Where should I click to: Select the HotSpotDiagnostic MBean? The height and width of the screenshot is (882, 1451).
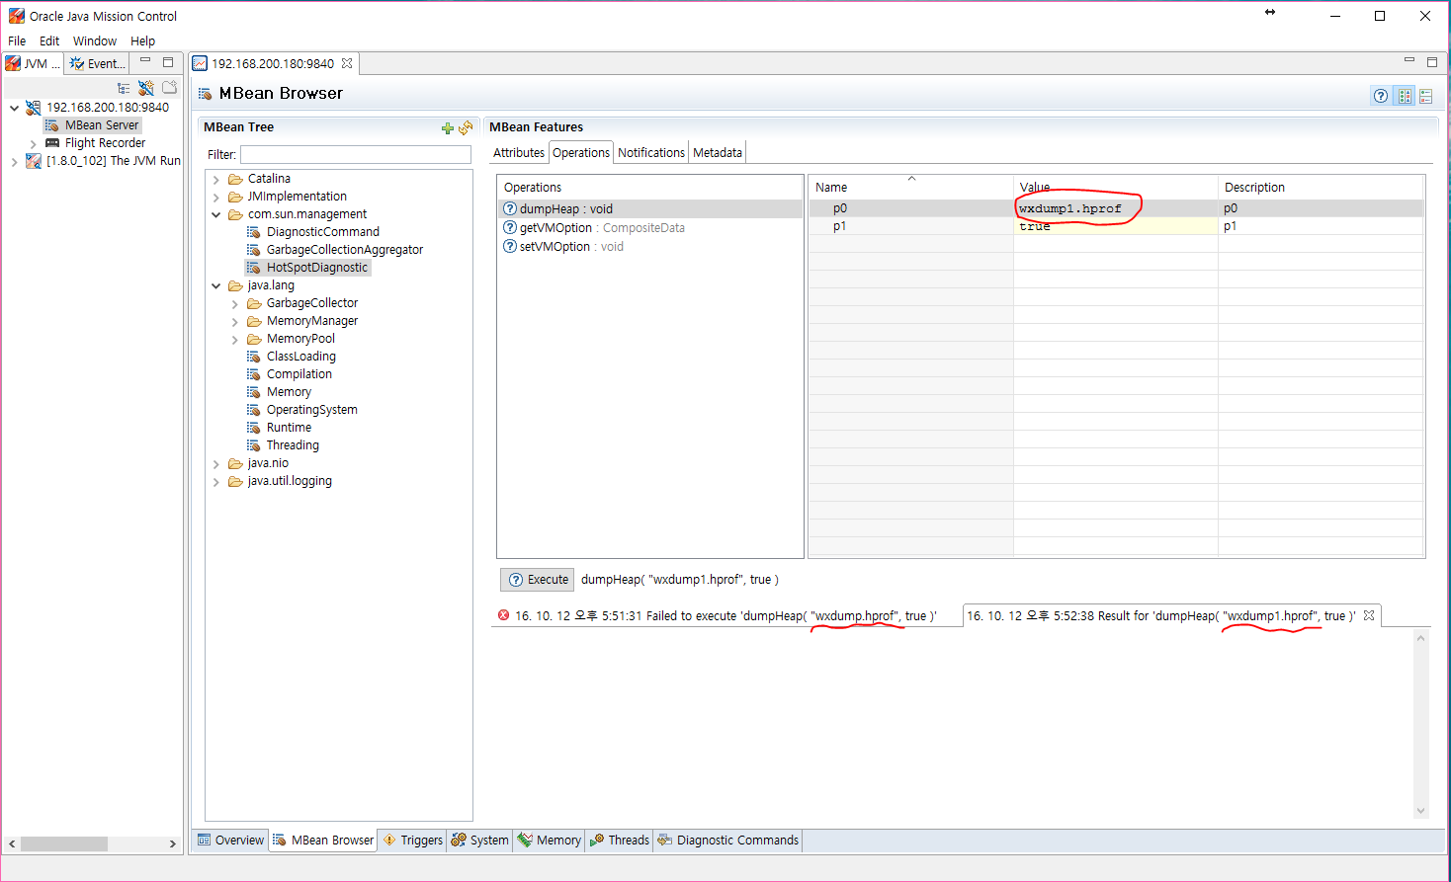tap(316, 268)
